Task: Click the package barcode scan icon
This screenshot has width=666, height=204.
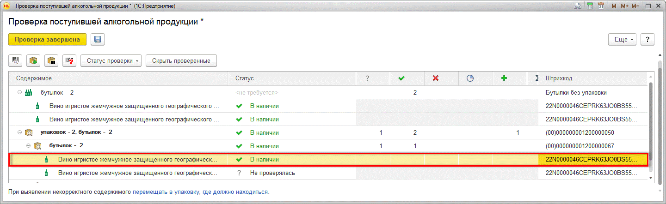Action: point(52,60)
